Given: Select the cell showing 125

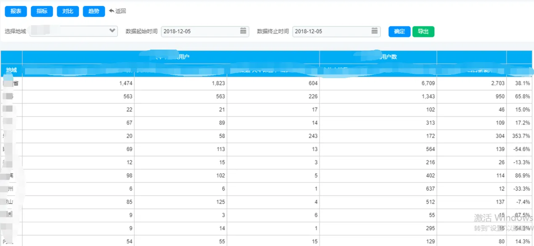Looking at the screenshot, I should click(x=181, y=202).
